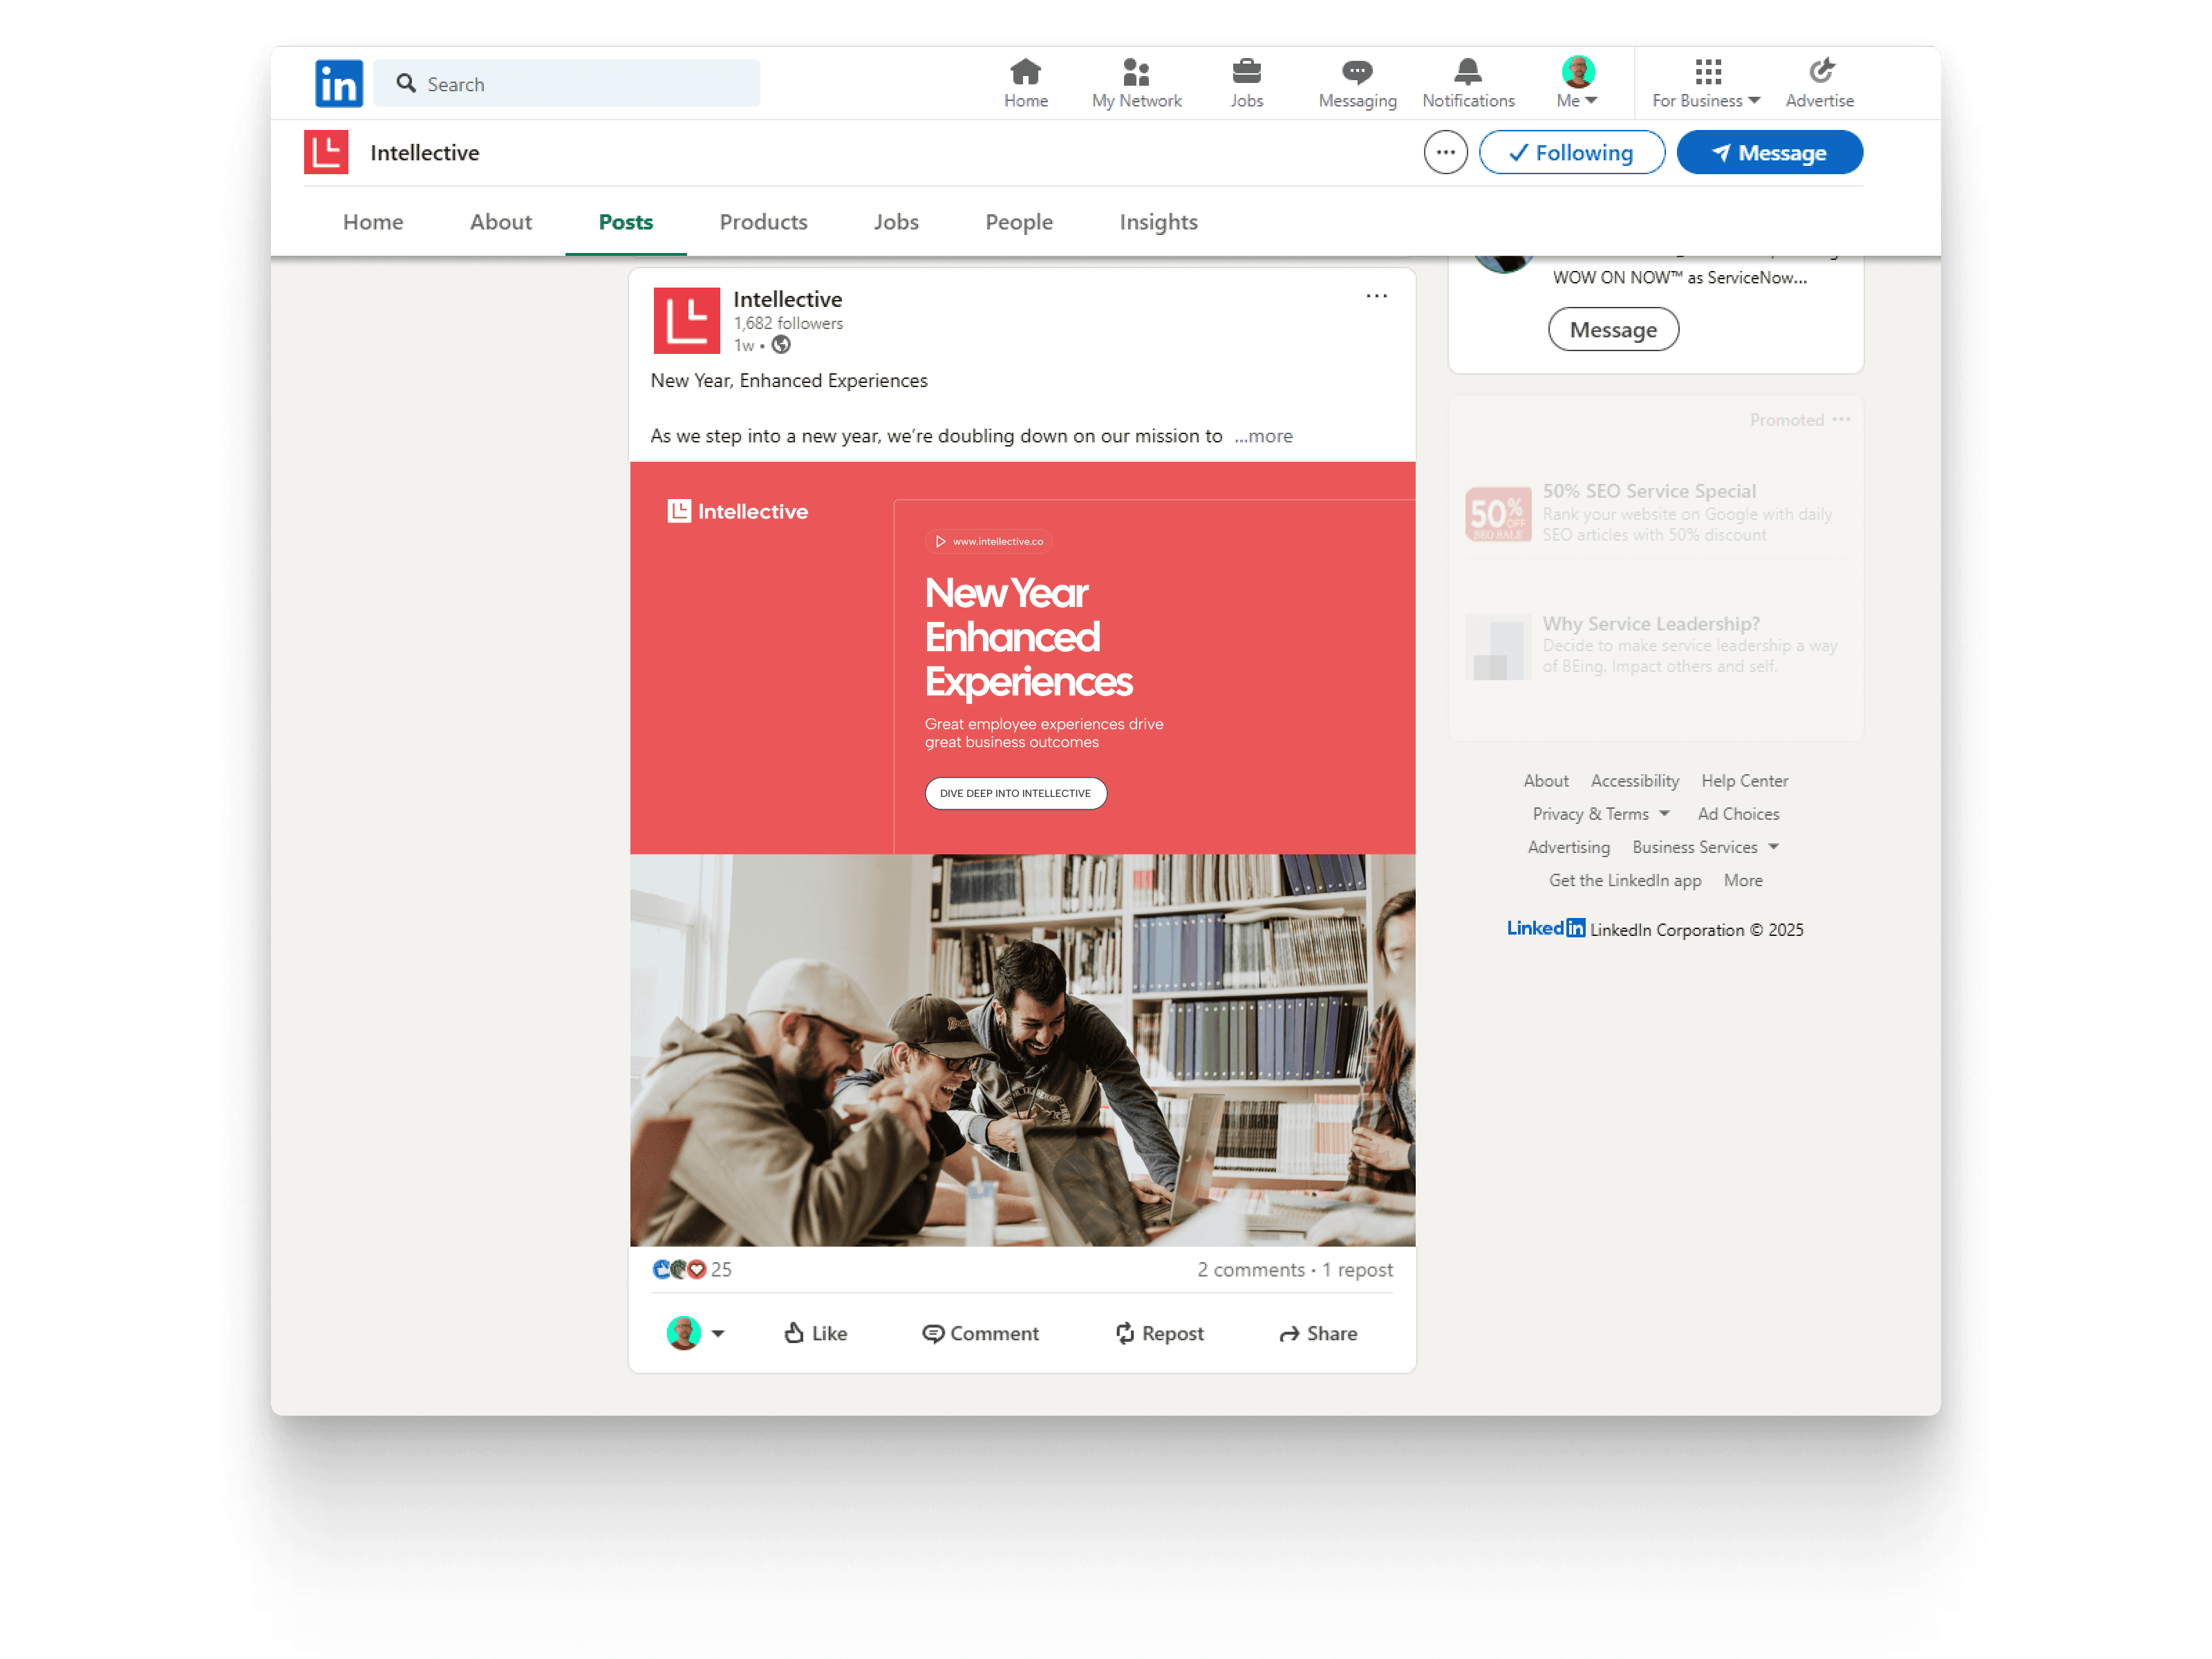Open the footer About link
The image size is (2212, 1659).
click(1546, 781)
